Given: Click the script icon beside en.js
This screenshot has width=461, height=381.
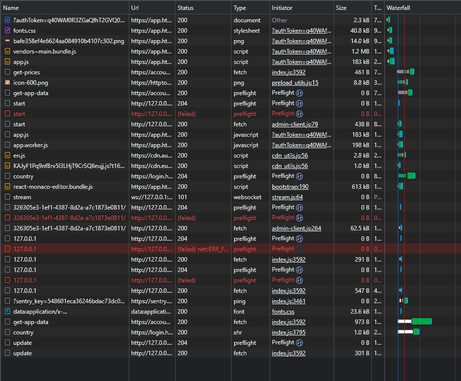Looking at the screenshot, I should click(x=6, y=155).
